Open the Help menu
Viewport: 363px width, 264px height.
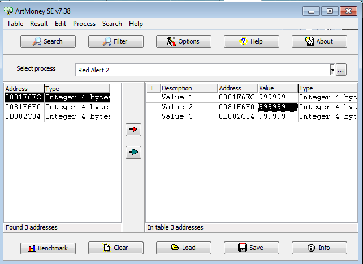coord(136,24)
